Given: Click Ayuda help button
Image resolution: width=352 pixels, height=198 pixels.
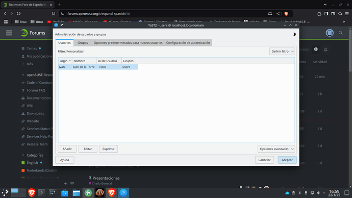Looking at the screenshot, I should (x=65, y=160).
